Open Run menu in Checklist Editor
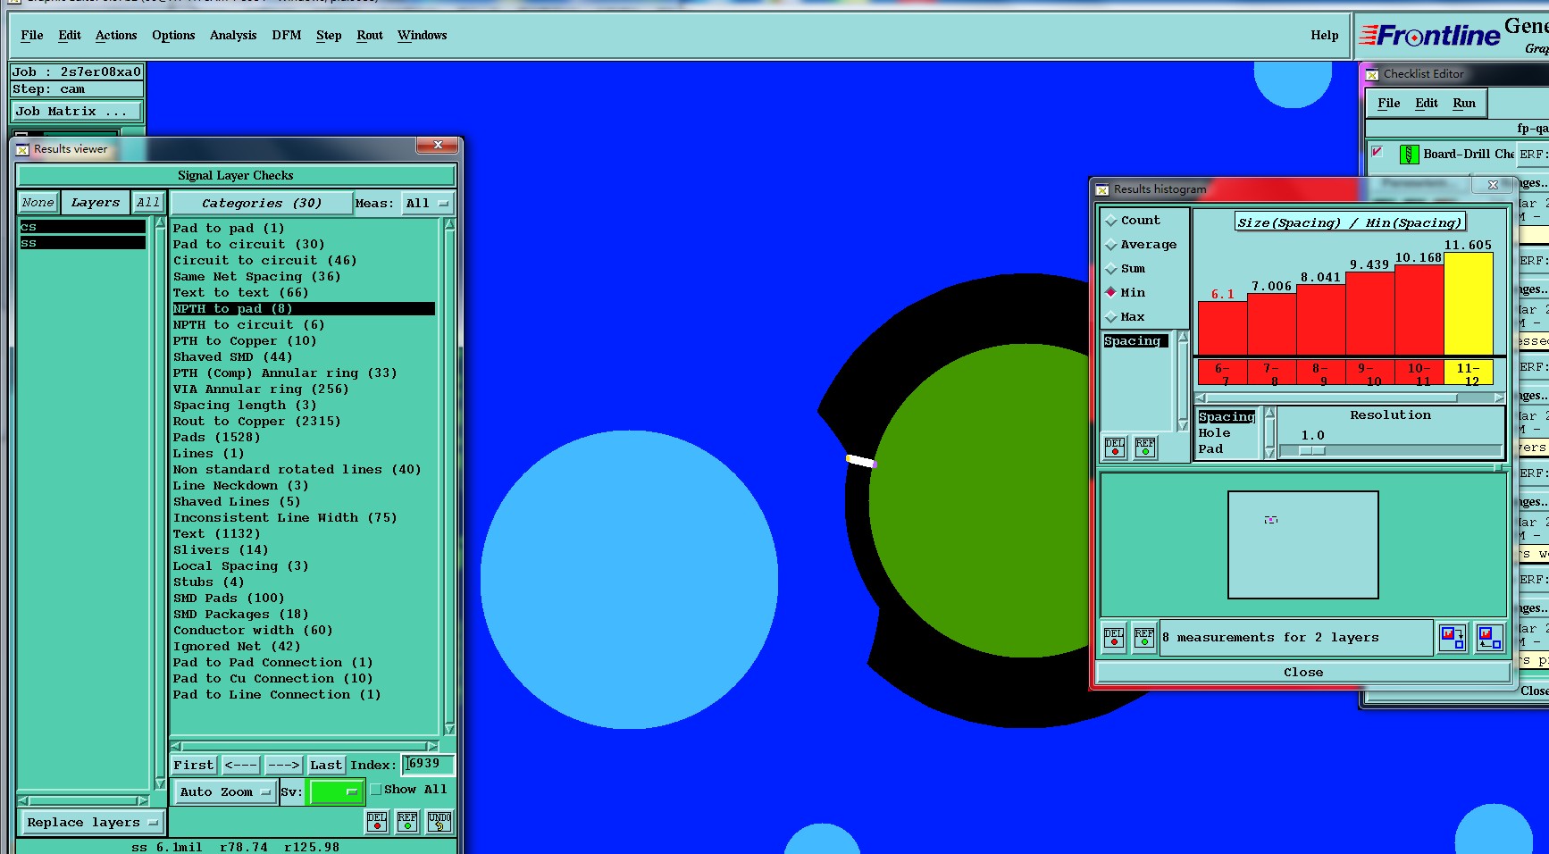Viewport: 1549px width, 854px height. (1464, 104)
